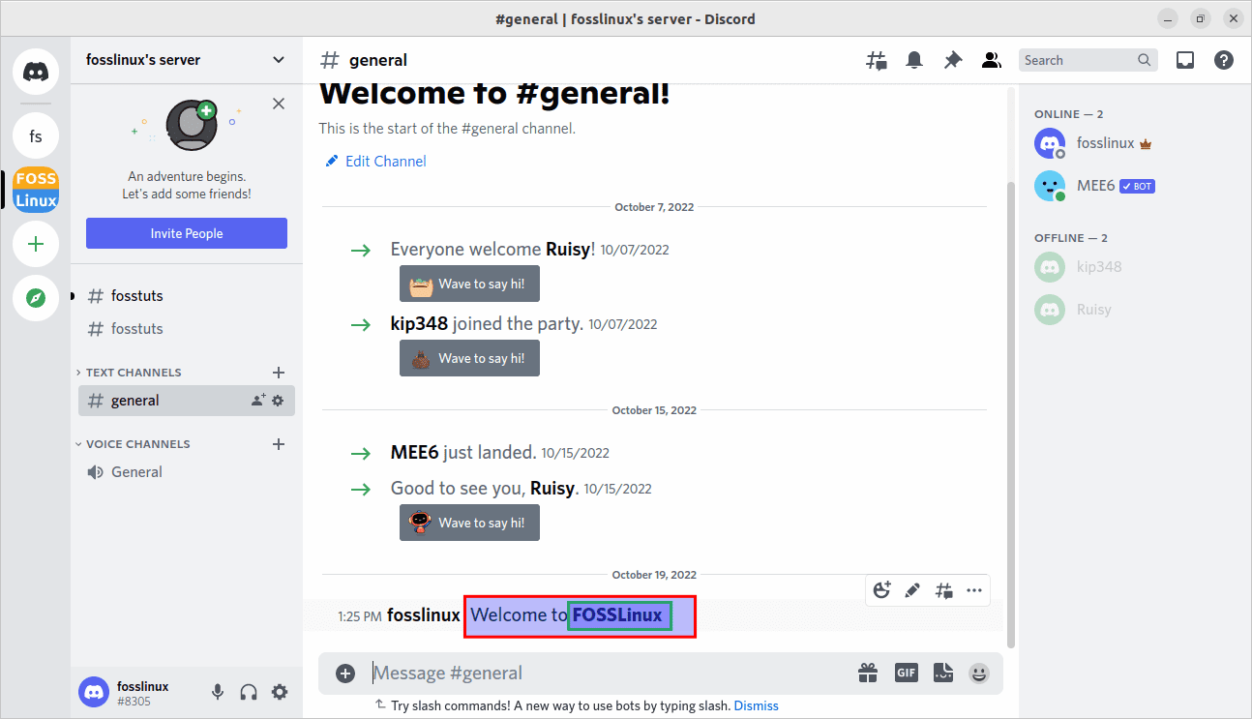
Task: Add a server with the plus icon
Action: pos(36,244)
